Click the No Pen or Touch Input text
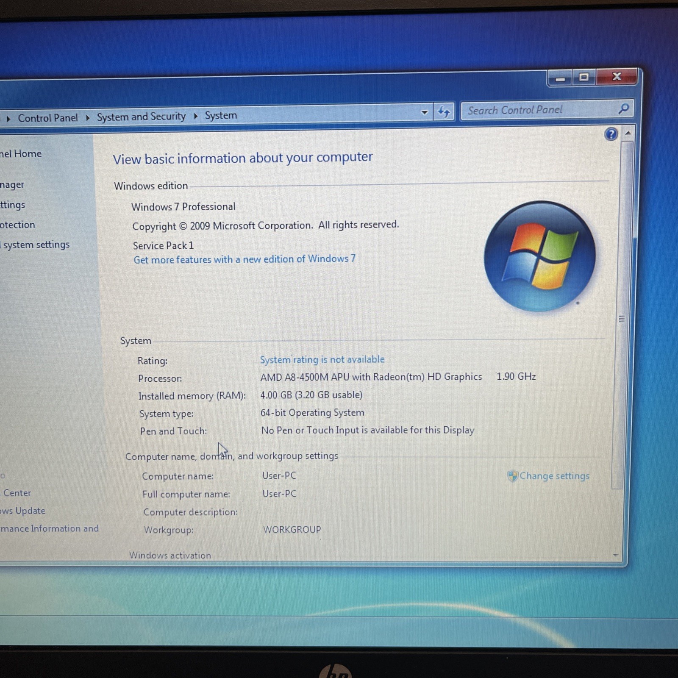Viewport: 678px width, 678px height. click(x=368, y=430)
